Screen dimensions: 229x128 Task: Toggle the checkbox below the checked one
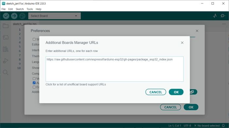point(34,87)
